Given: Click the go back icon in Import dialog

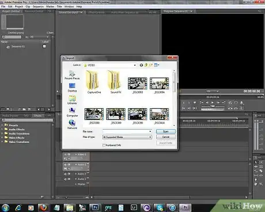Looking at the screenshot, I should [141, 65].
